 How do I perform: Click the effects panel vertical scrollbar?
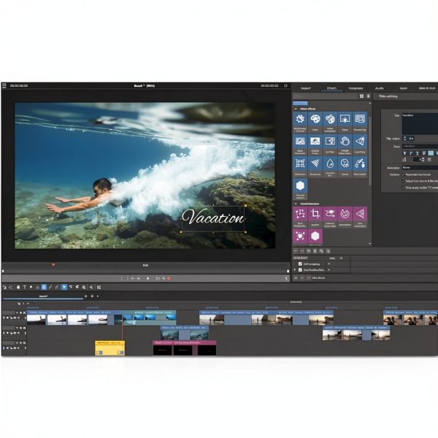tap(370, 151)
